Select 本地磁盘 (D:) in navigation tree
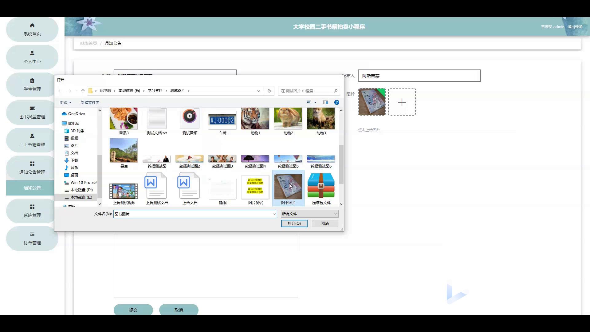 pyautogui.click(x=78, y=190)
